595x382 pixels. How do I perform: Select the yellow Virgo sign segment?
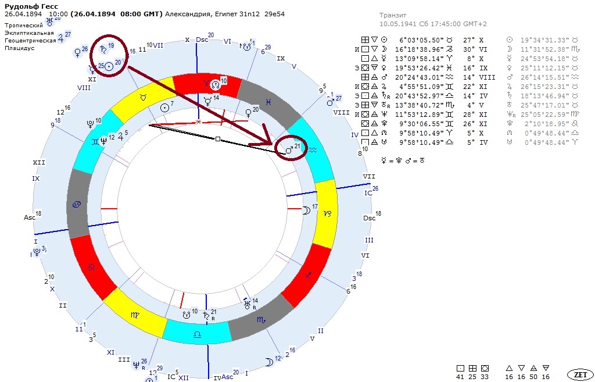click(x=135, y=315)
